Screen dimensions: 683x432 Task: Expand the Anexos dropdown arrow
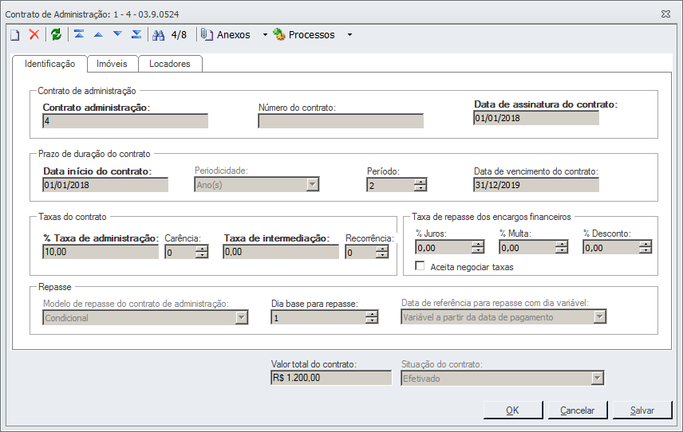(x=265, y=35)
